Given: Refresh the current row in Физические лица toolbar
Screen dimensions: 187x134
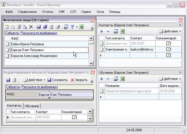Looking at the screenshot, I should coord(52,27).
